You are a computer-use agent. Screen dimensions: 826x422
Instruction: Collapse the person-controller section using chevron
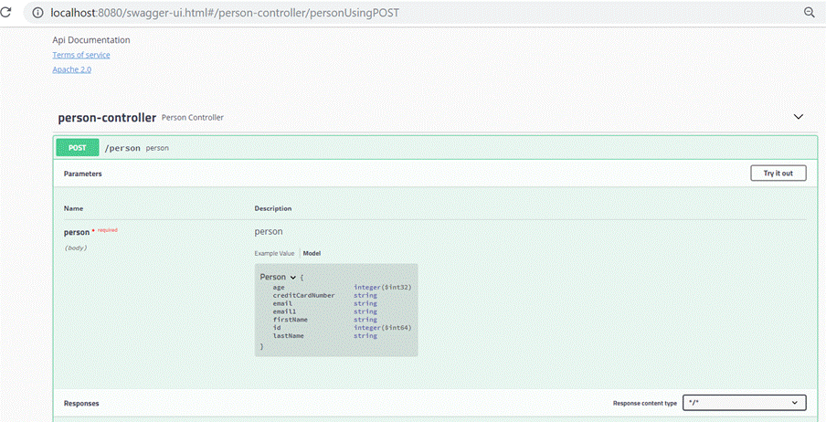tap(799, 117)
